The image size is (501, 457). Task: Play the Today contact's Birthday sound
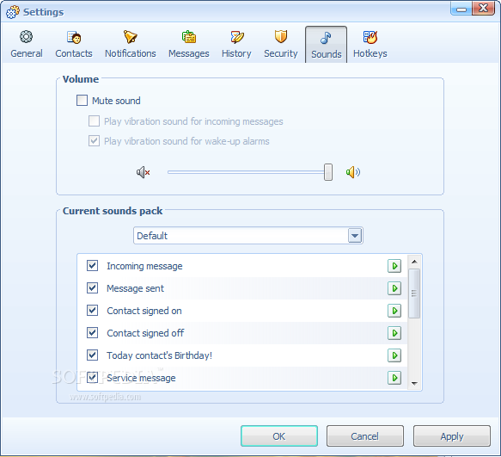click(x=394, y=355)
